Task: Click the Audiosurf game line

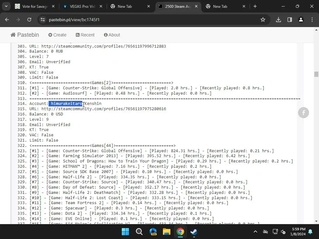Action: (x=121, y=93)
